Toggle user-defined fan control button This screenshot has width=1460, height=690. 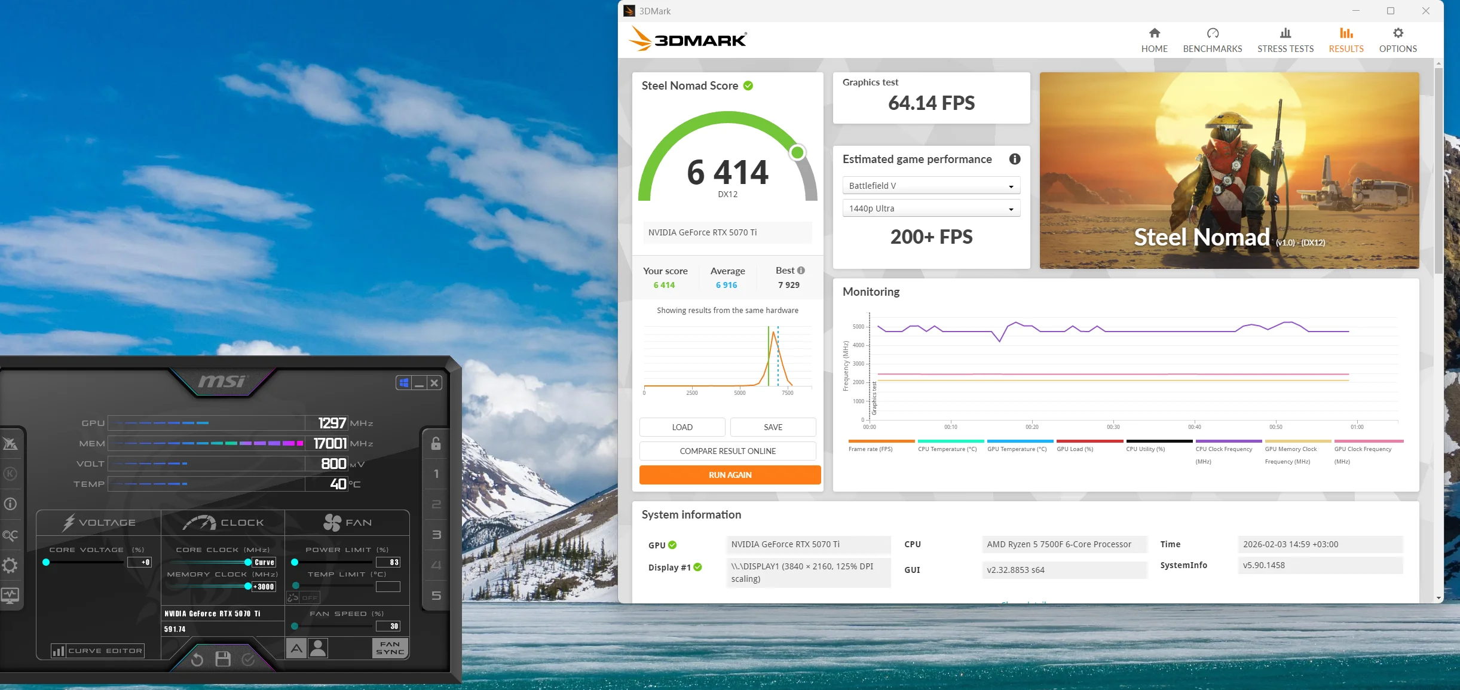(x=319, y=648)
